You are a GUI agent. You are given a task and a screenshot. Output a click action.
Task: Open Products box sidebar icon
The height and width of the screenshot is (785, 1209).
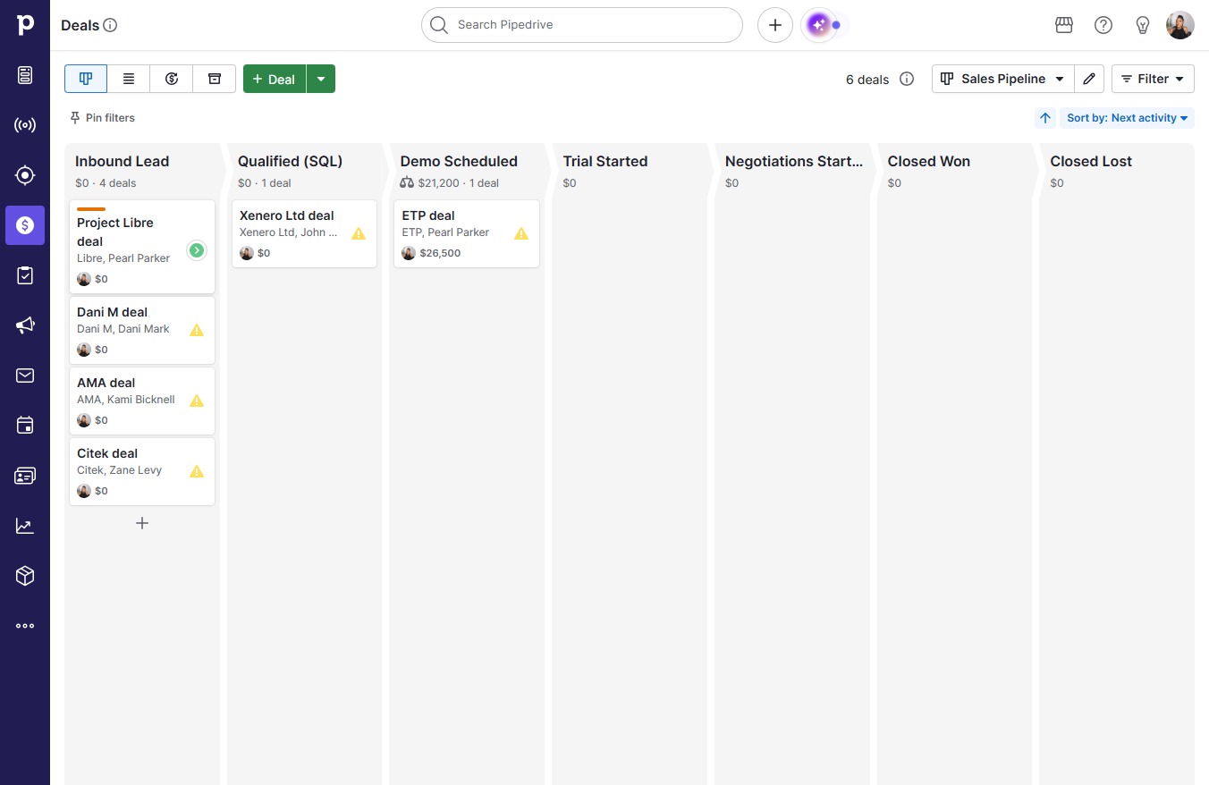(x=25, y=576)
